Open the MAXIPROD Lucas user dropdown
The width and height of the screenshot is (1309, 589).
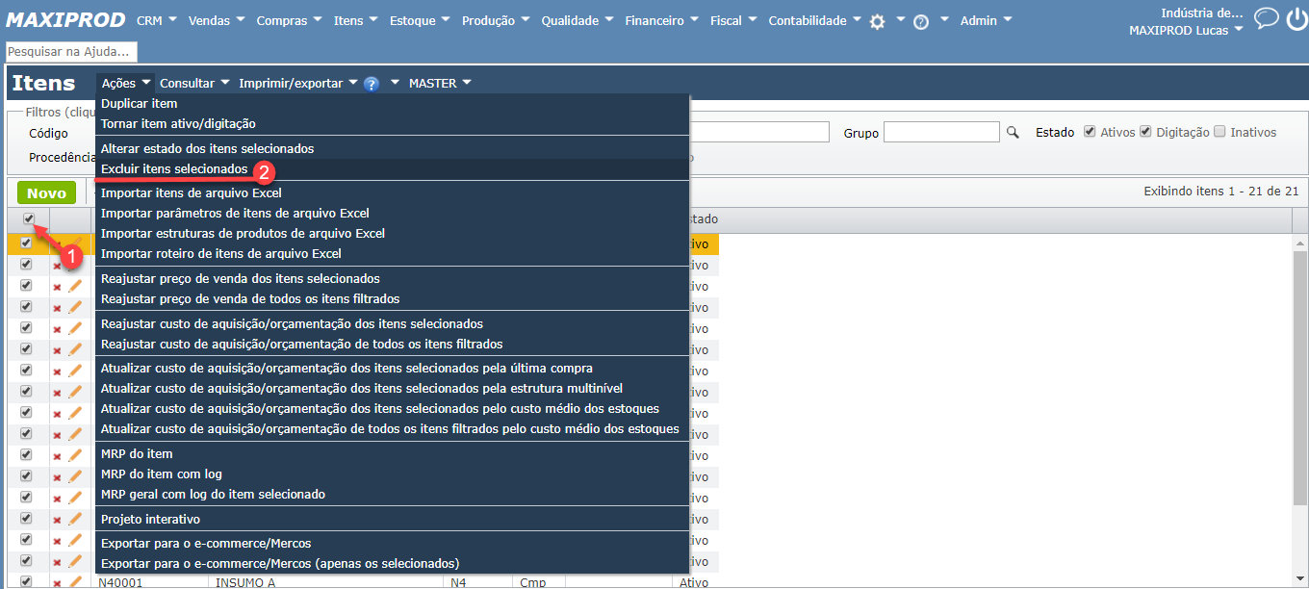tap(1186, 30)
